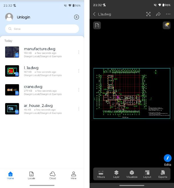Tap the Today section header
Screen dimensions: 174x188
8,41
